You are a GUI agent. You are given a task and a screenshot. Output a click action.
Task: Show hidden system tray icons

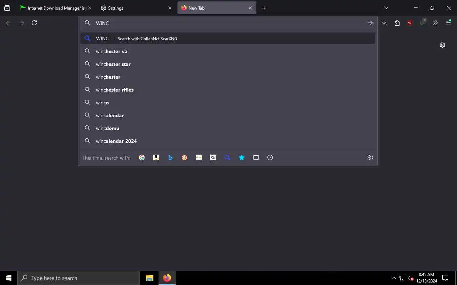(x=394, y=278)
